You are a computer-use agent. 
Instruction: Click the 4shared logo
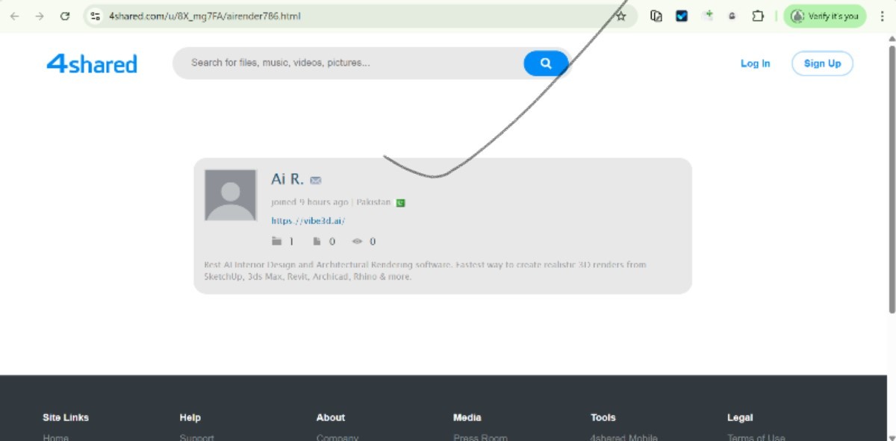(92, 63)
